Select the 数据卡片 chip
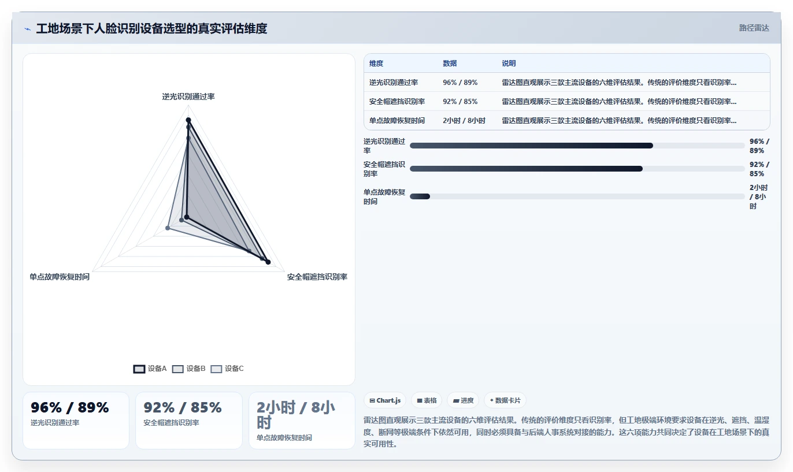793x472 pixels. click(x=505, y=400)
